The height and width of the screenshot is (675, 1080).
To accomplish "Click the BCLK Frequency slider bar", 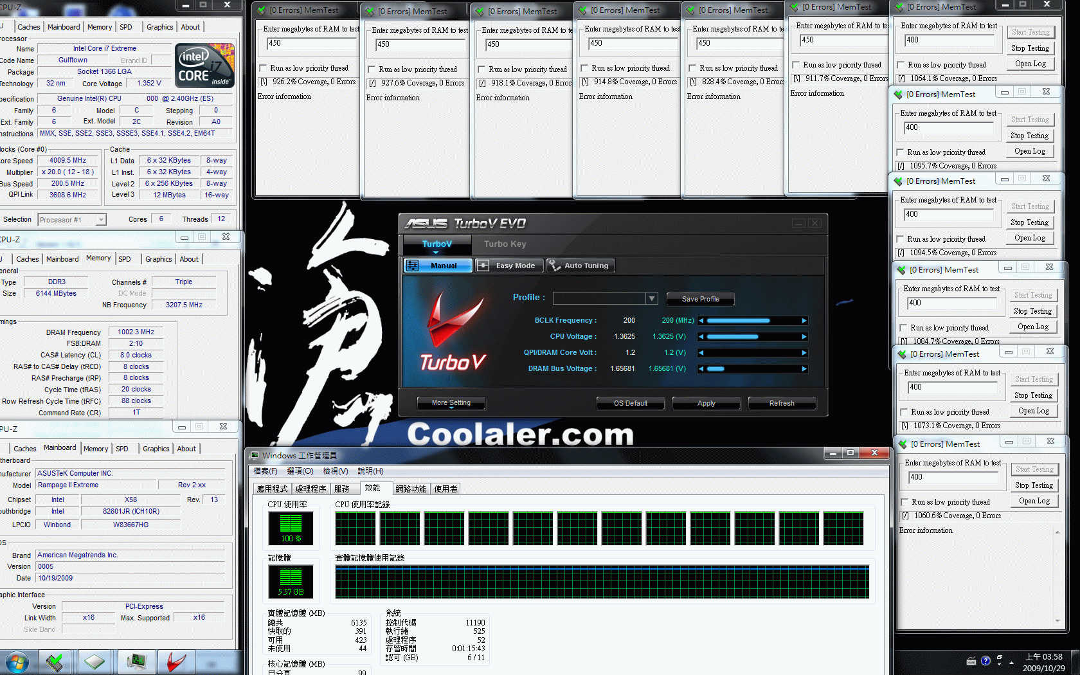I will click(x=752, y=321).
